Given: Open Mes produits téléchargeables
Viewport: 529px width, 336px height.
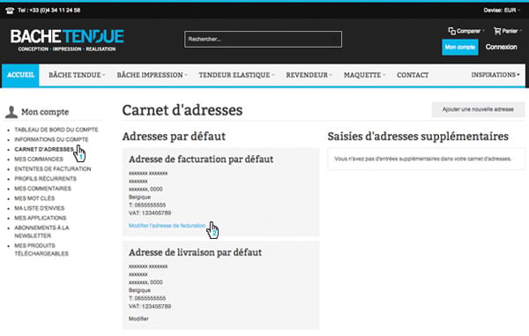Looking at the screenshot, I should click(41, 250).
